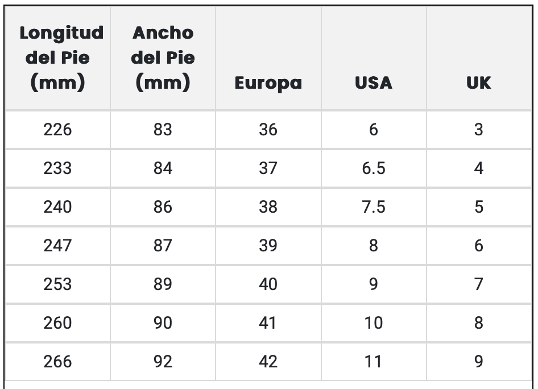Select the Europa column header

click(268, 83)
